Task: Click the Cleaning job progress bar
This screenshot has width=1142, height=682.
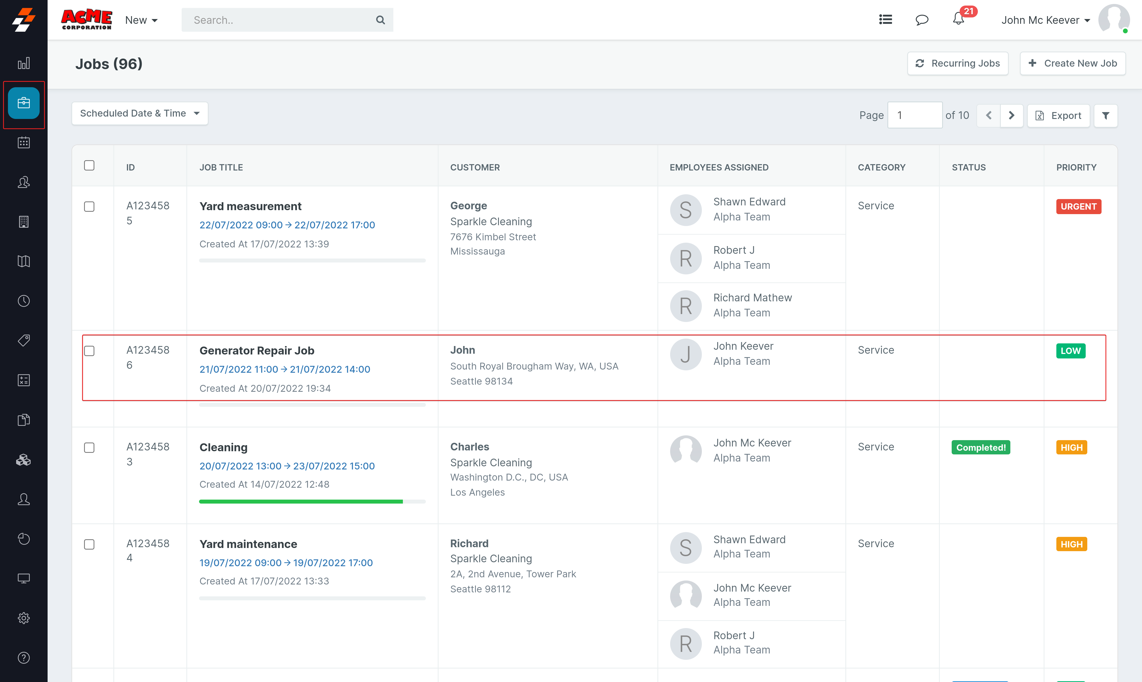Action: click(x=312, y=501)
